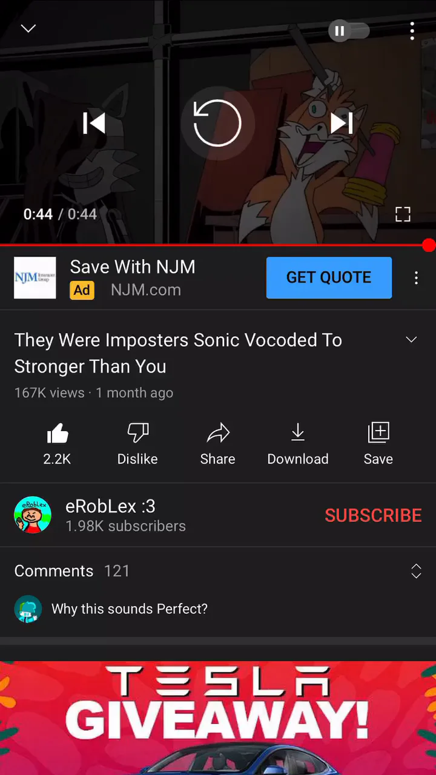
Task: Expand the video description
Action: pyautogui.click(x=411, y=340)
